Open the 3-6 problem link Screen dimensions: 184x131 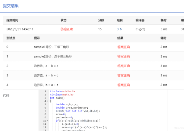pos(119,29)
